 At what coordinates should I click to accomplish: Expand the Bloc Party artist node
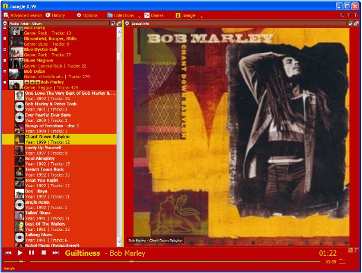[5, 28]
